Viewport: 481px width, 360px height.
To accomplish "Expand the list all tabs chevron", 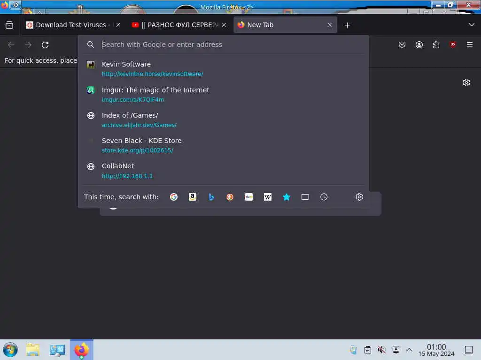I will (x=472, y=25).
